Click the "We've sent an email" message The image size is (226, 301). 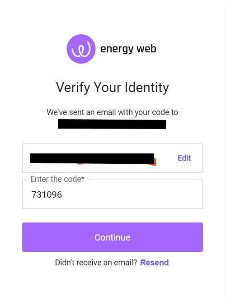pos(113,112)
